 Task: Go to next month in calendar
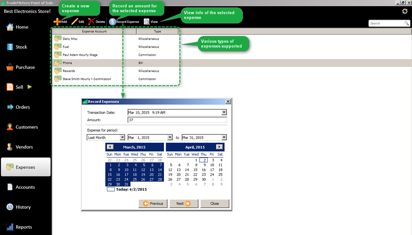pos(219,147)
